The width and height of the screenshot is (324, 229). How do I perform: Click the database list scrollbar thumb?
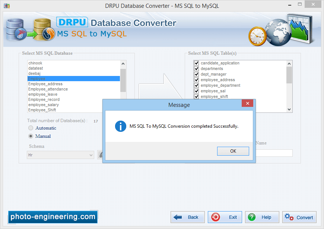coord(123,80)
